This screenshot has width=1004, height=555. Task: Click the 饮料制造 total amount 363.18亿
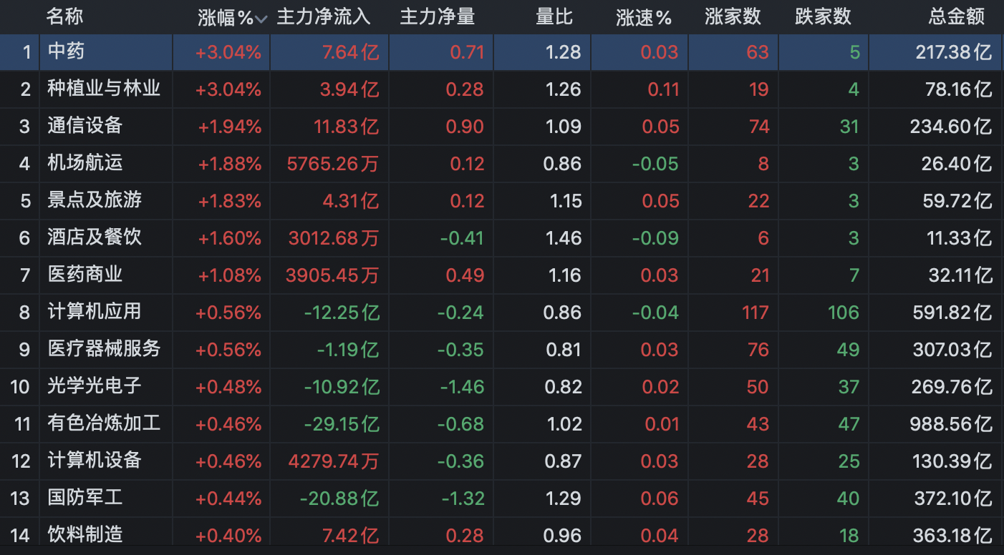[x=952, y=535]
